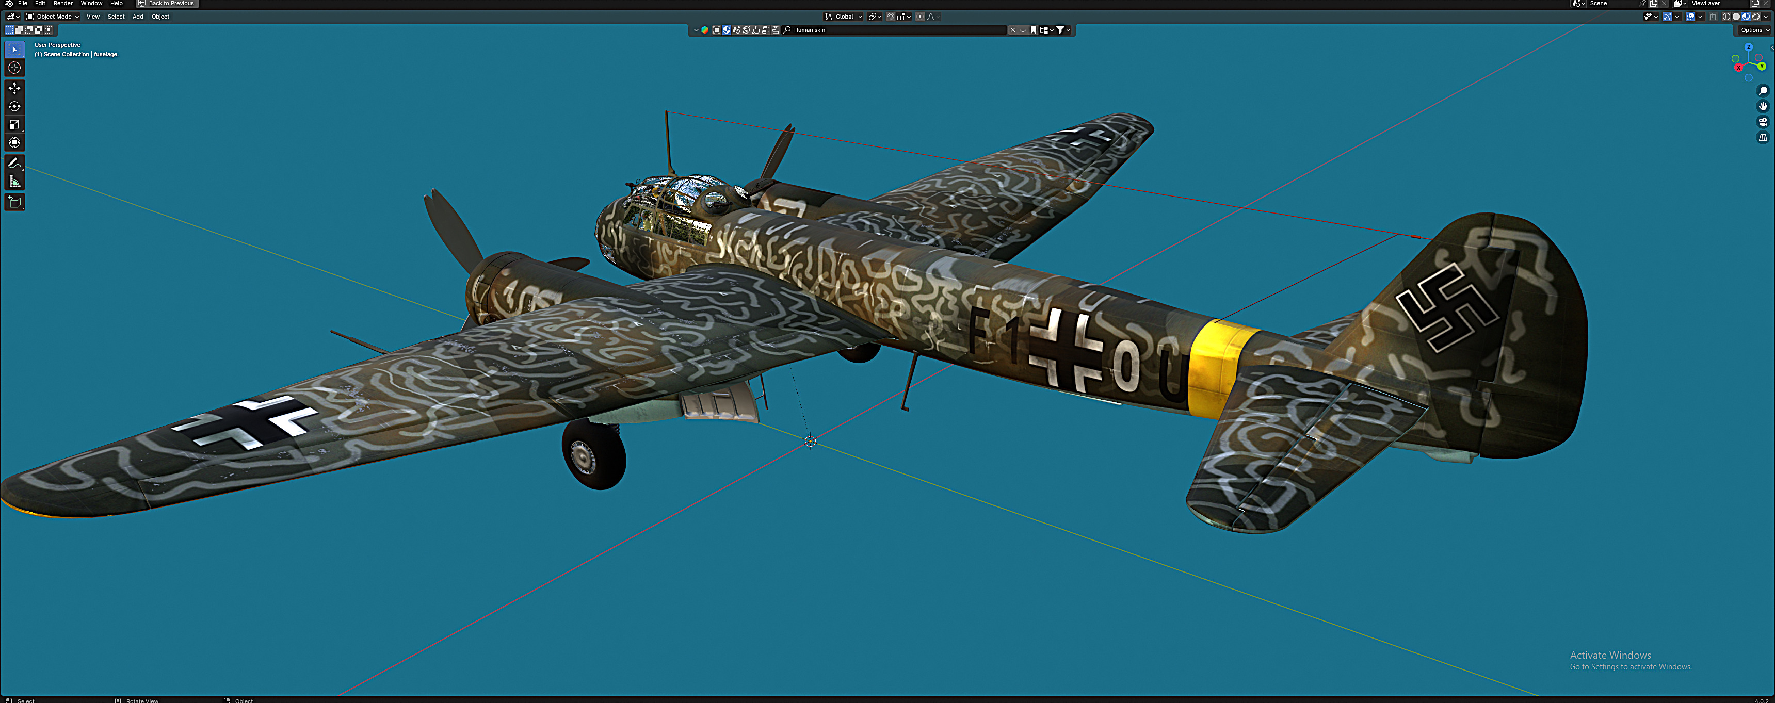Select the Rotate tool

[x=14, y=106]
